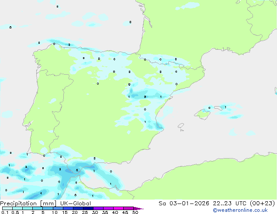Select the "10" legend scale label
277x214 pixels.
55,212
